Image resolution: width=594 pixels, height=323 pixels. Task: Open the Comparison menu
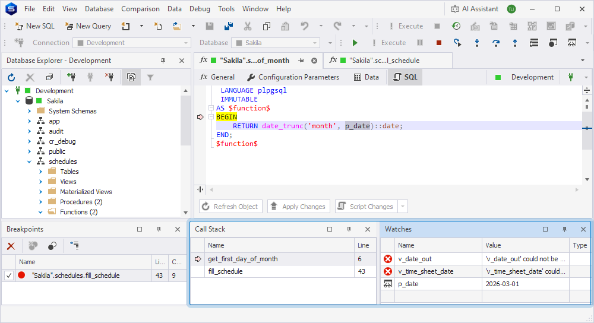[140, 9]
